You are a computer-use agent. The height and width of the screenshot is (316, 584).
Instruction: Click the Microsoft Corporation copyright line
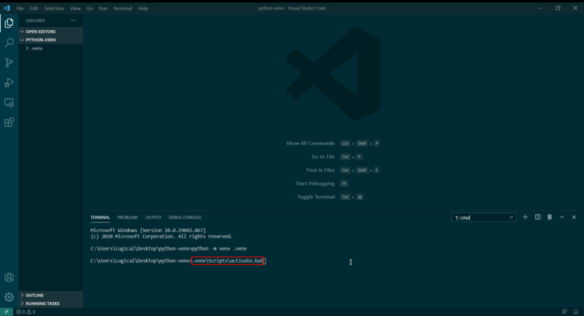(x=161, y=236)
